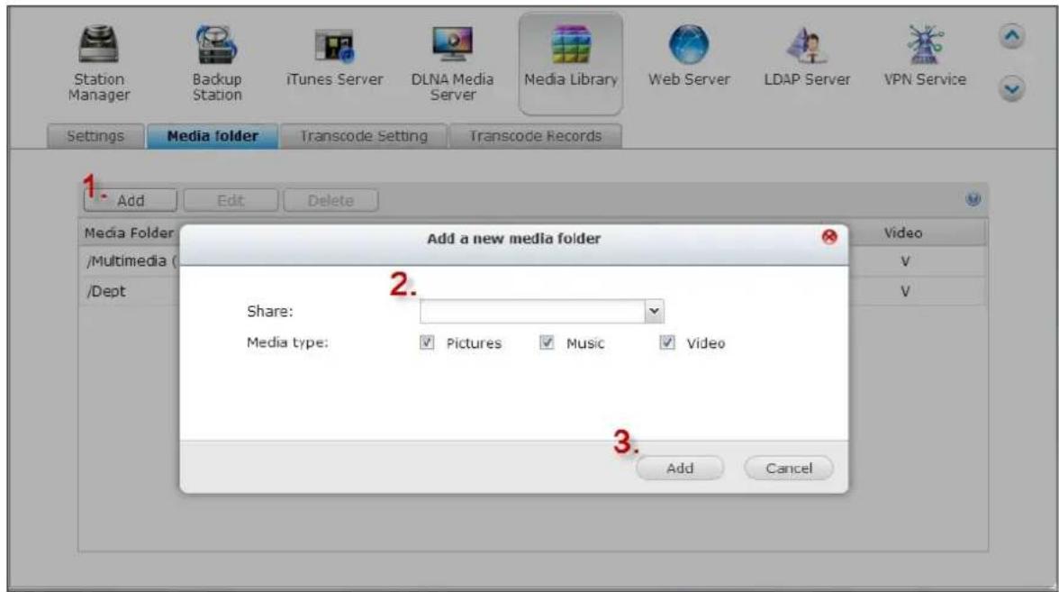1059x592 pixels.
Task: Click the Edit button above the folder list
Action: 231,200
